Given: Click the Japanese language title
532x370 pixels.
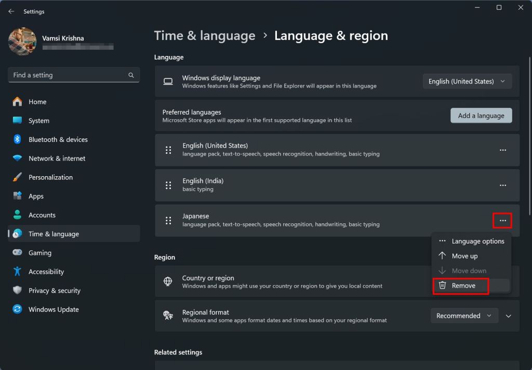Looking at the screenshot, I should click(196, 216).
